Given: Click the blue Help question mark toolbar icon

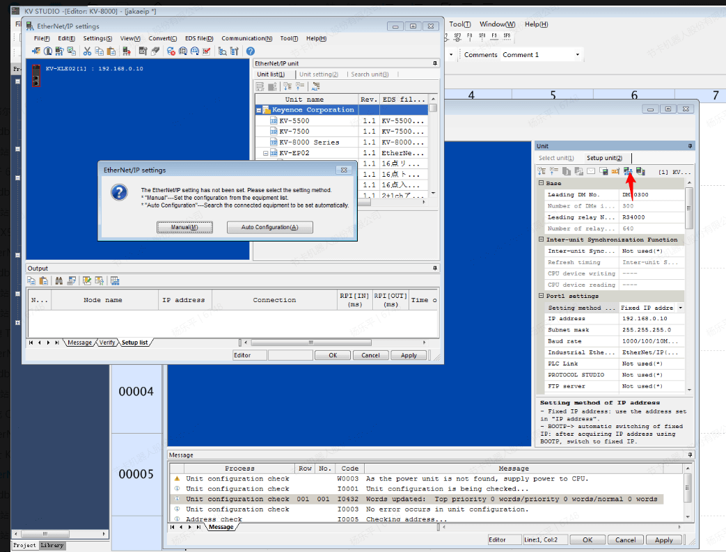Looking at the screenshot, I should (x=251, y=51).
